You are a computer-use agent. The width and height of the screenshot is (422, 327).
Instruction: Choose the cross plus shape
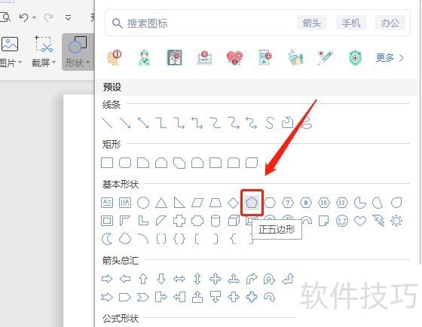(179, 221)
